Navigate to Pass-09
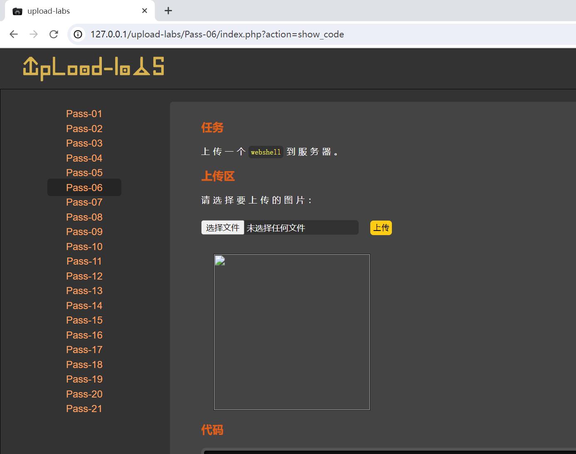This screenshot has height=454, width=576. (x=84, y=232)
